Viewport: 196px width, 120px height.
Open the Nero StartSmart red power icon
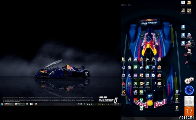click(x=159, y=76)
